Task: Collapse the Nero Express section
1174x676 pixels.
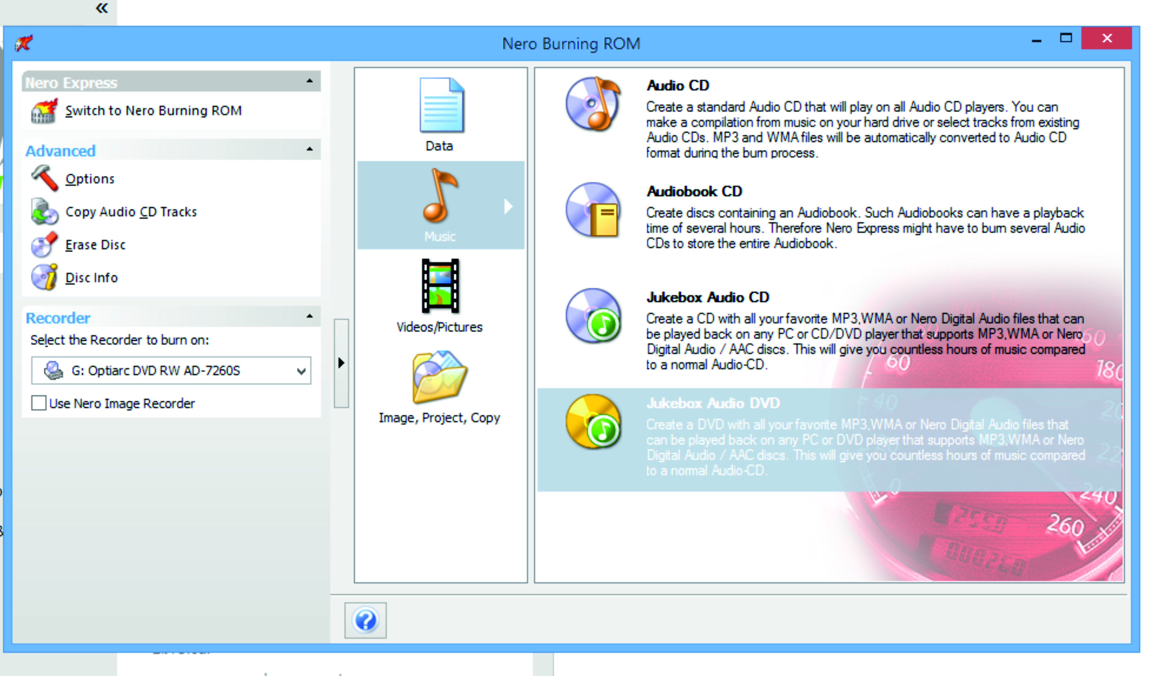Action: tap(310, 81)
